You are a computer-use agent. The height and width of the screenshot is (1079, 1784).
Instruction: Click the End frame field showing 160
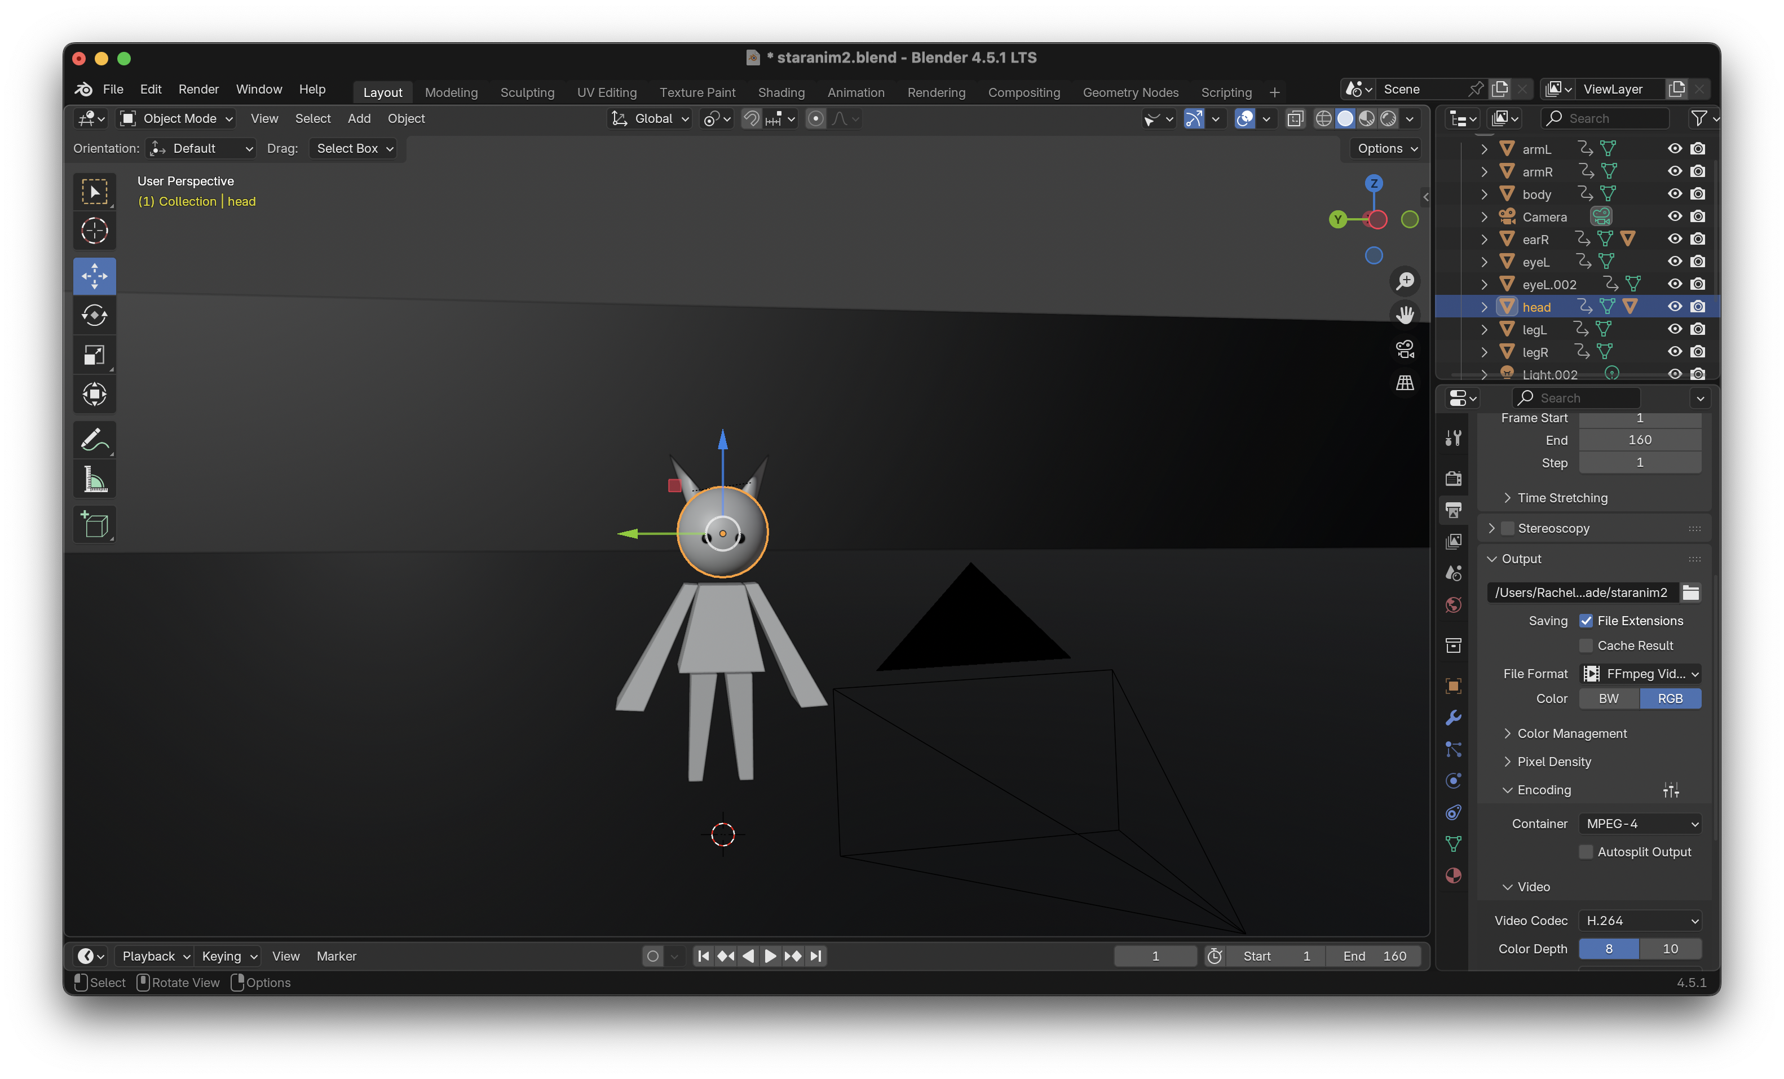(x=1639, y=440)
